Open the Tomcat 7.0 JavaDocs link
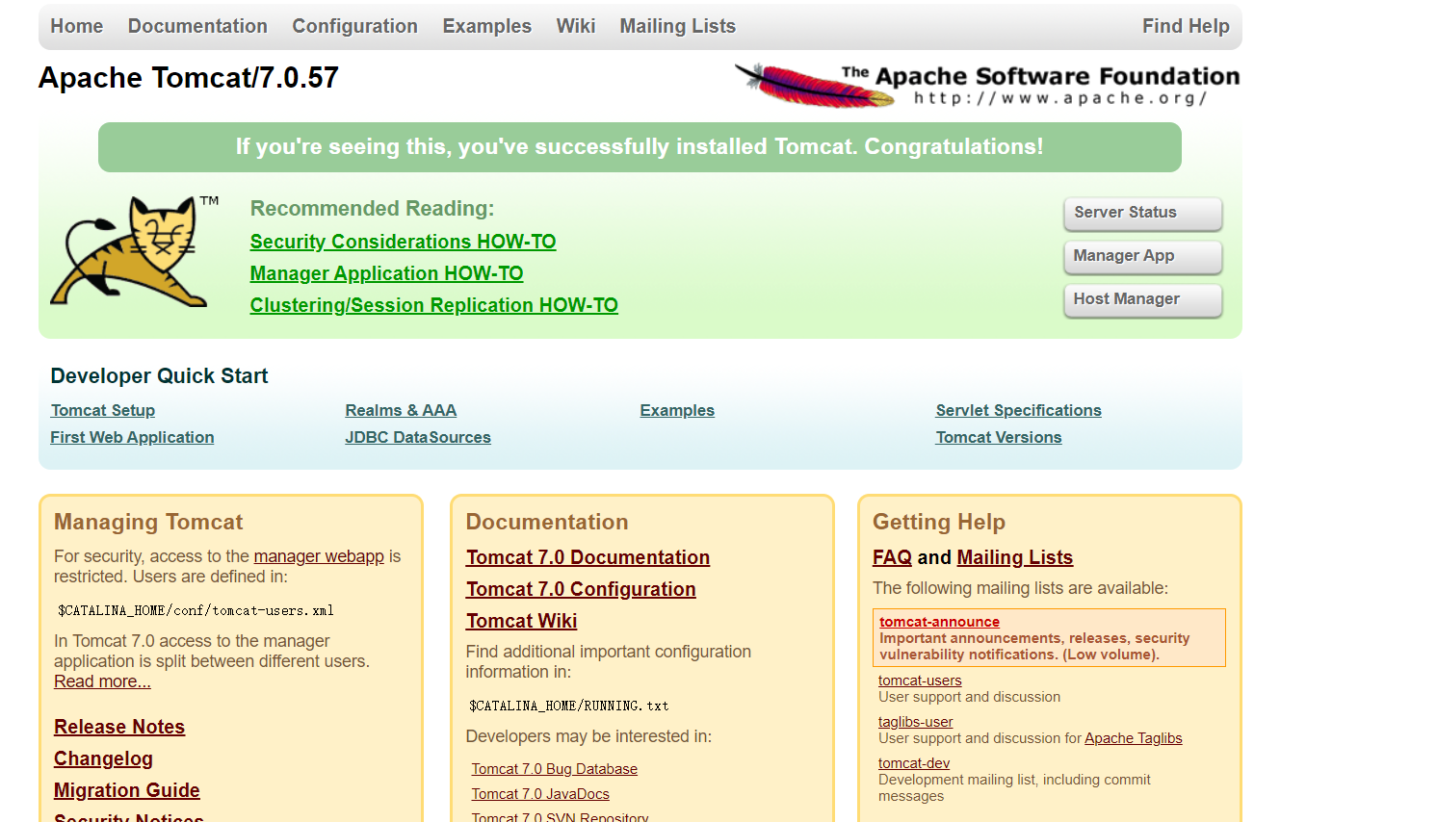This screenshot has height=822, width=1437. [540, 794]
